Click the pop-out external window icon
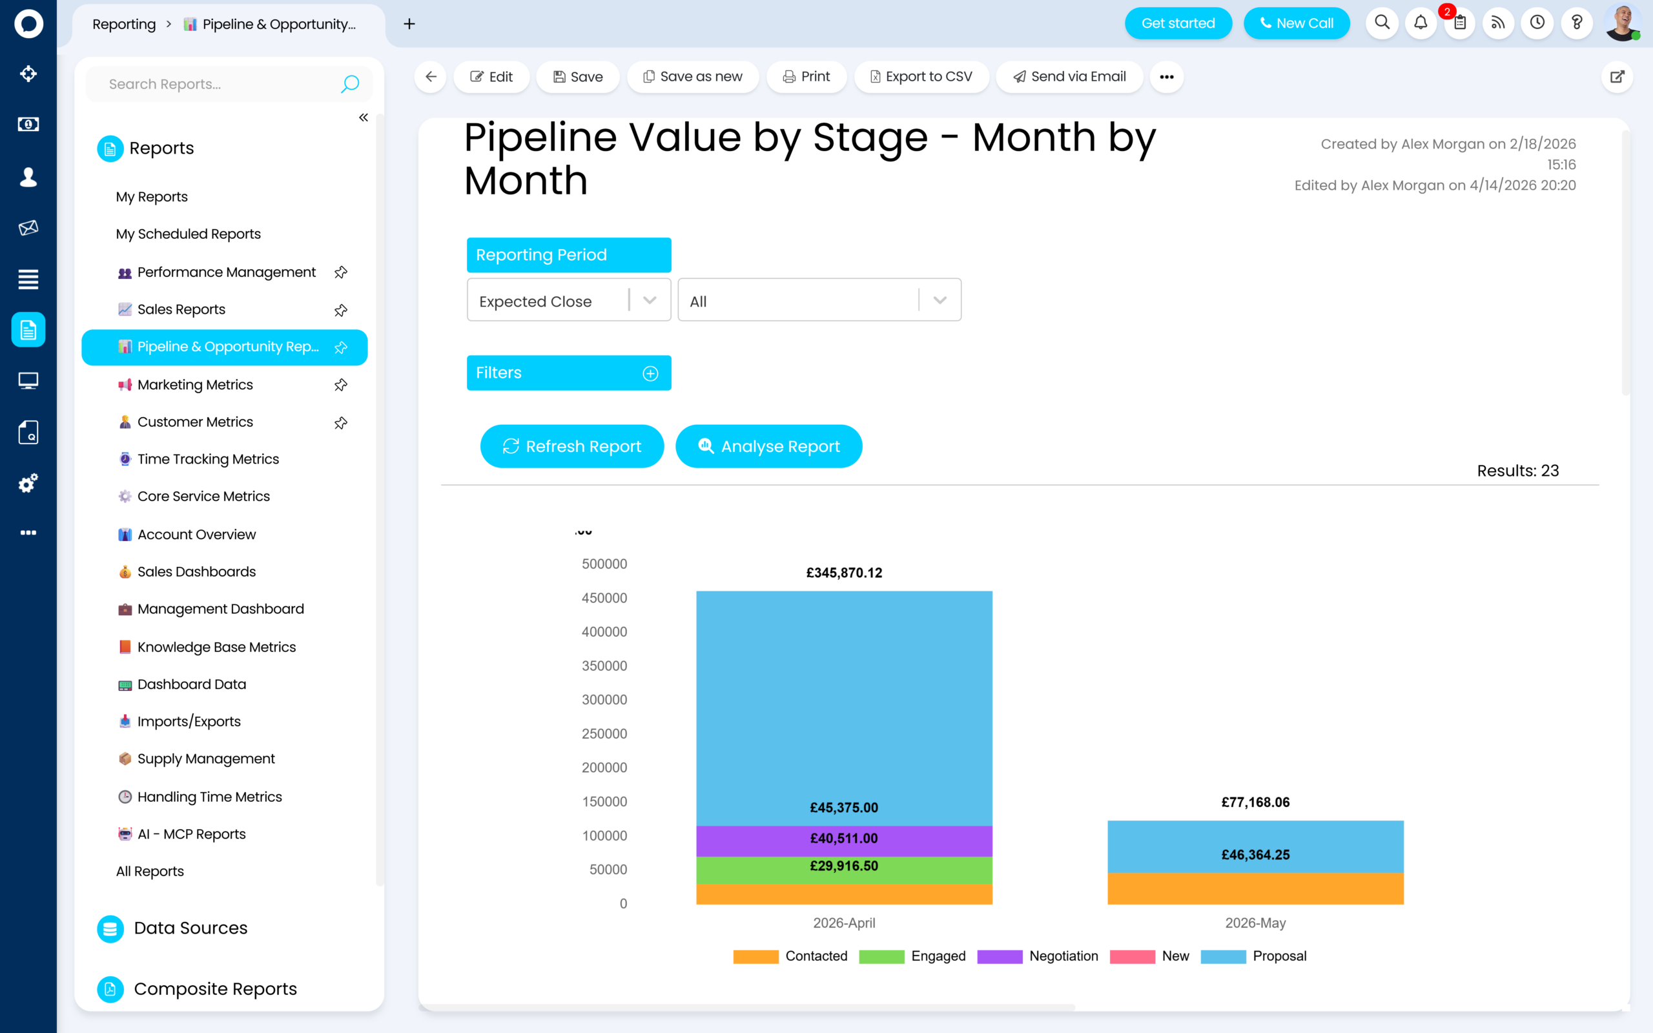1653x1033 pixels. point(1617,77)
